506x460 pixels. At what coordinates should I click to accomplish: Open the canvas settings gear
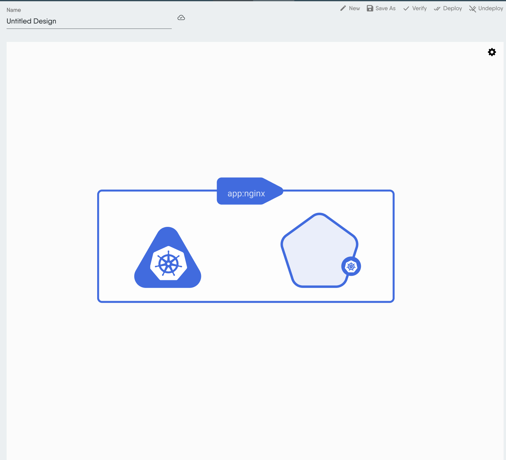492,52
